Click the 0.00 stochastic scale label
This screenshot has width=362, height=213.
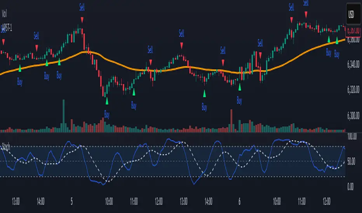pyautogui.click(x=350, y=187)
